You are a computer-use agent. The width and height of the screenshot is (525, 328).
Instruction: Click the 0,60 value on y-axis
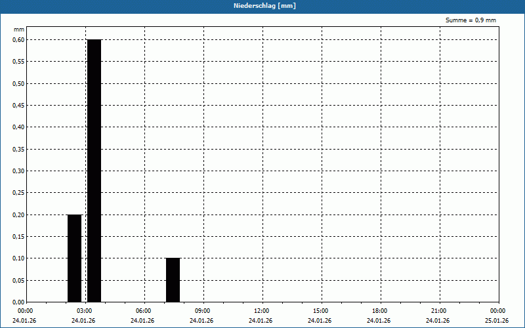[x=19, y=39]
